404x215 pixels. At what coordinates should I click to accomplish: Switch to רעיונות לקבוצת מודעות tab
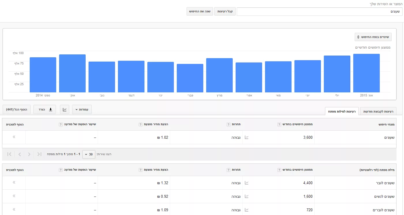(x=378, y=111)
